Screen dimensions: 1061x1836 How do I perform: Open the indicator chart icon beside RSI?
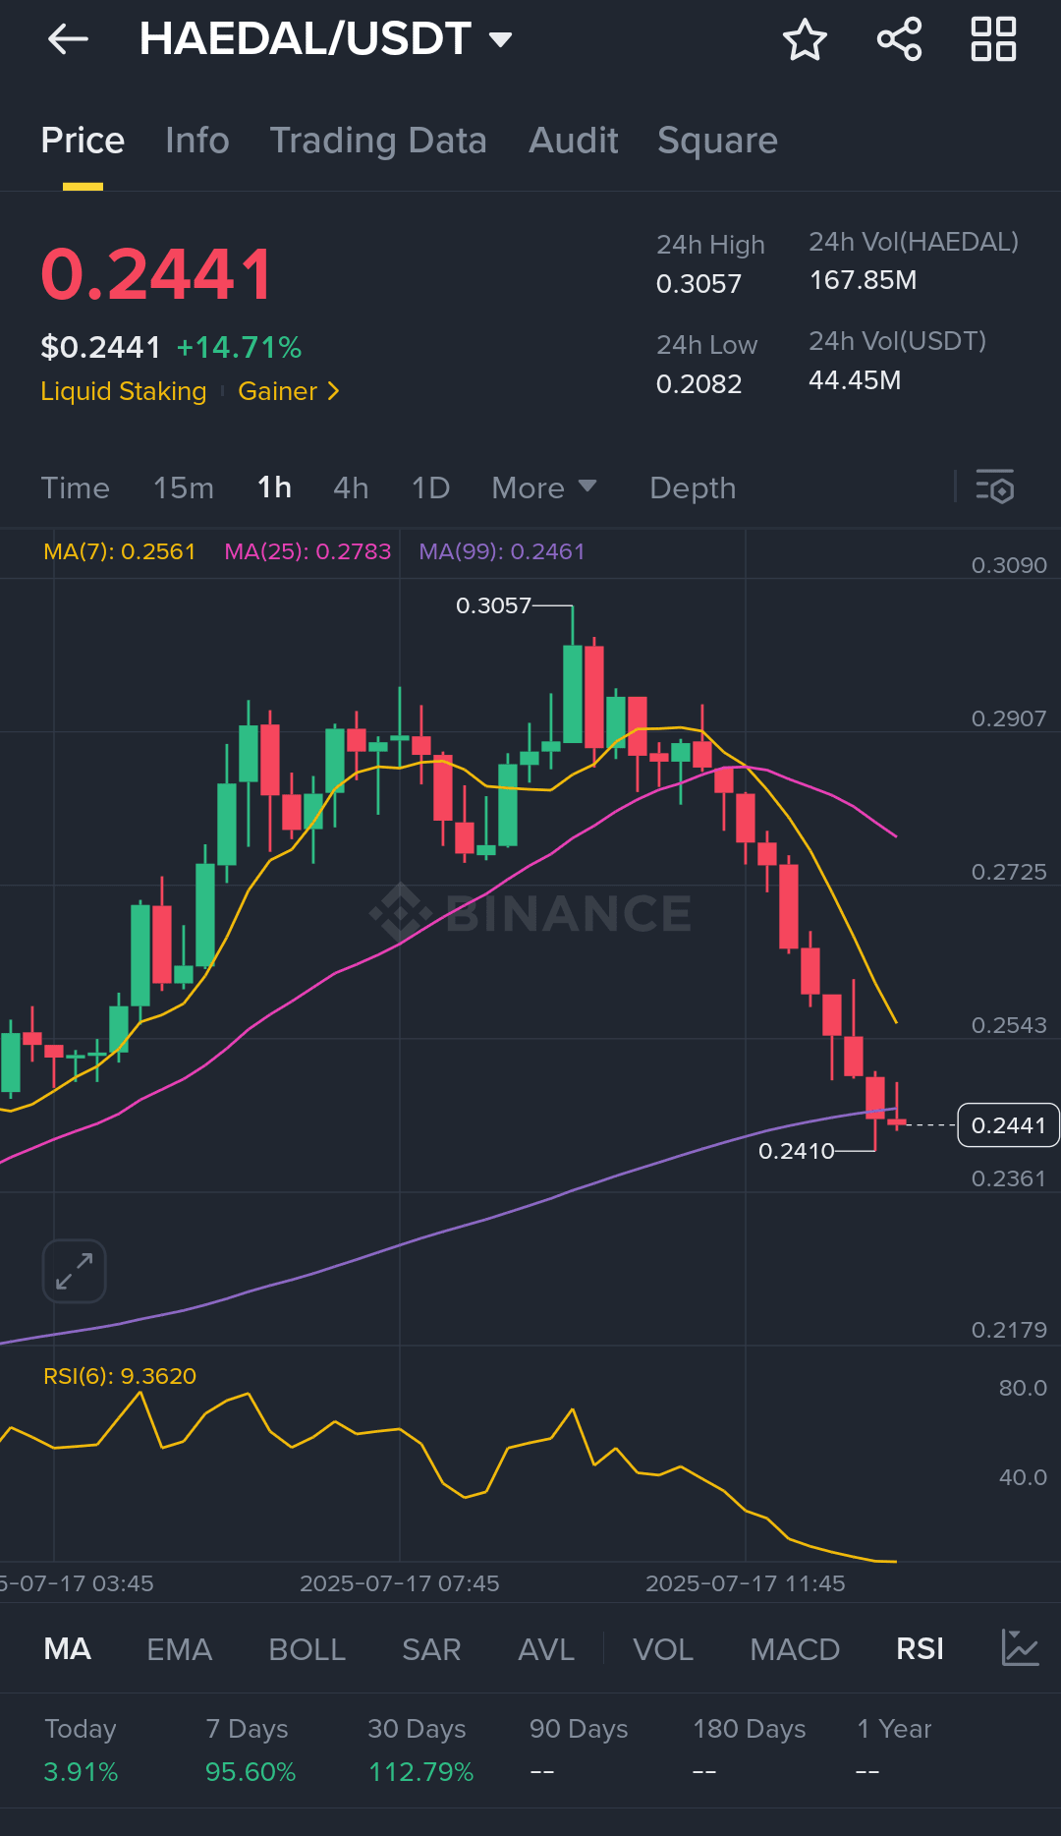click(1020, 1648)
